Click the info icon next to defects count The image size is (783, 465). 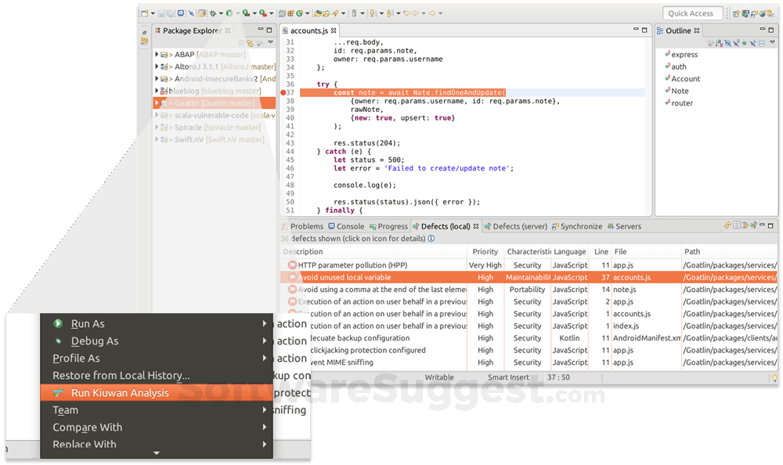coord(433,239)
